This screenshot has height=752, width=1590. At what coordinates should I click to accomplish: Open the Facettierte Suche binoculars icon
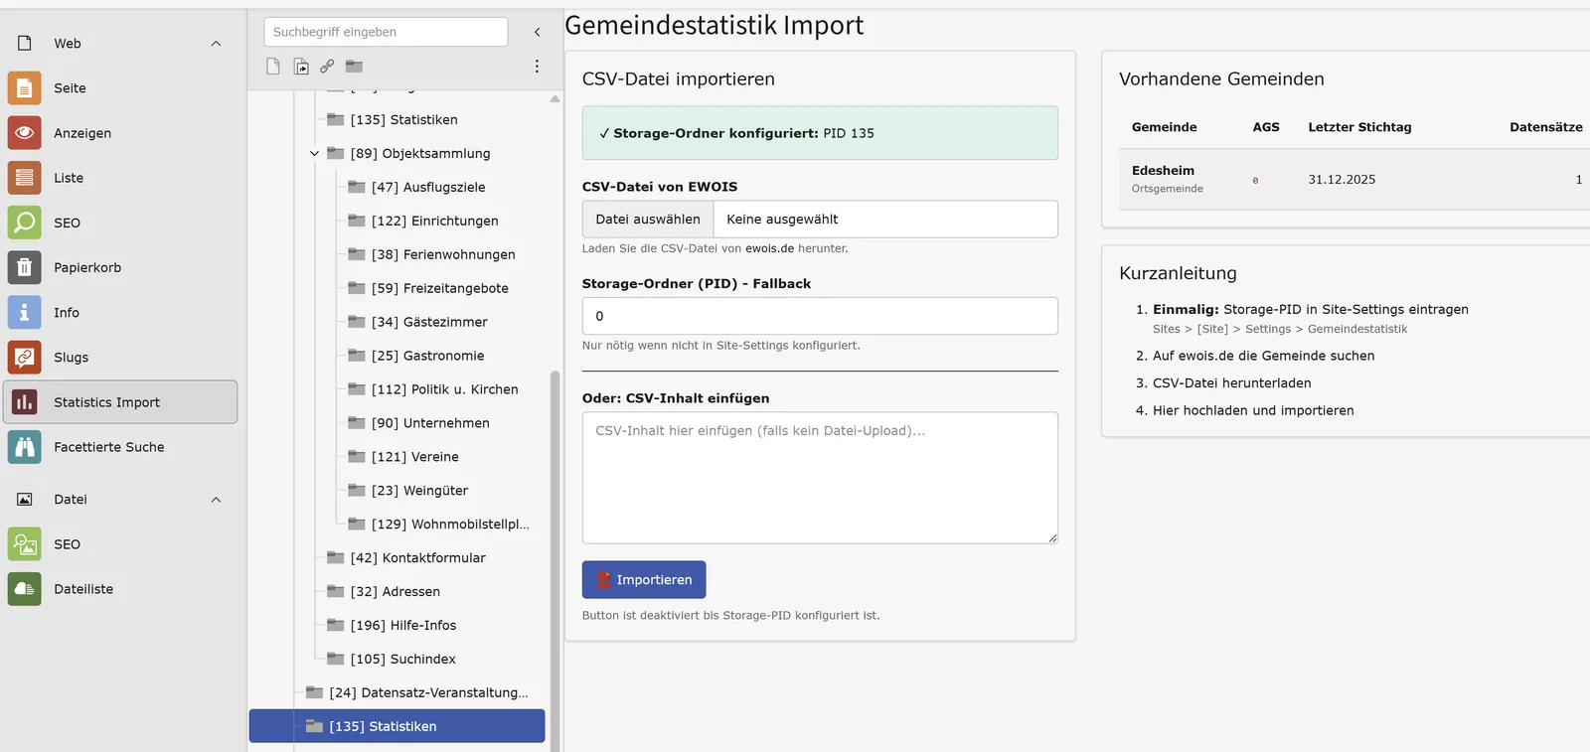coord(25,447)
